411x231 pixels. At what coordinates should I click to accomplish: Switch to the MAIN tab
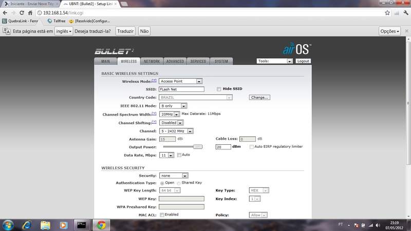105,61
